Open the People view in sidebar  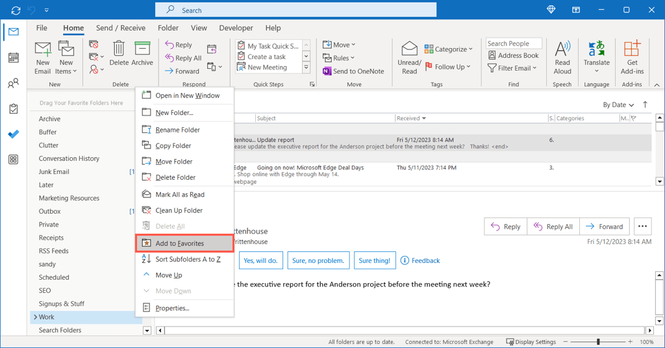13,84
